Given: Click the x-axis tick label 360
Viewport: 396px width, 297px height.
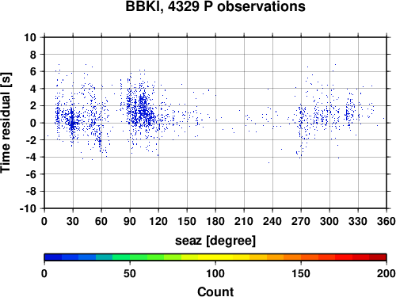Looking at the screenshot, I should point(386,221).
